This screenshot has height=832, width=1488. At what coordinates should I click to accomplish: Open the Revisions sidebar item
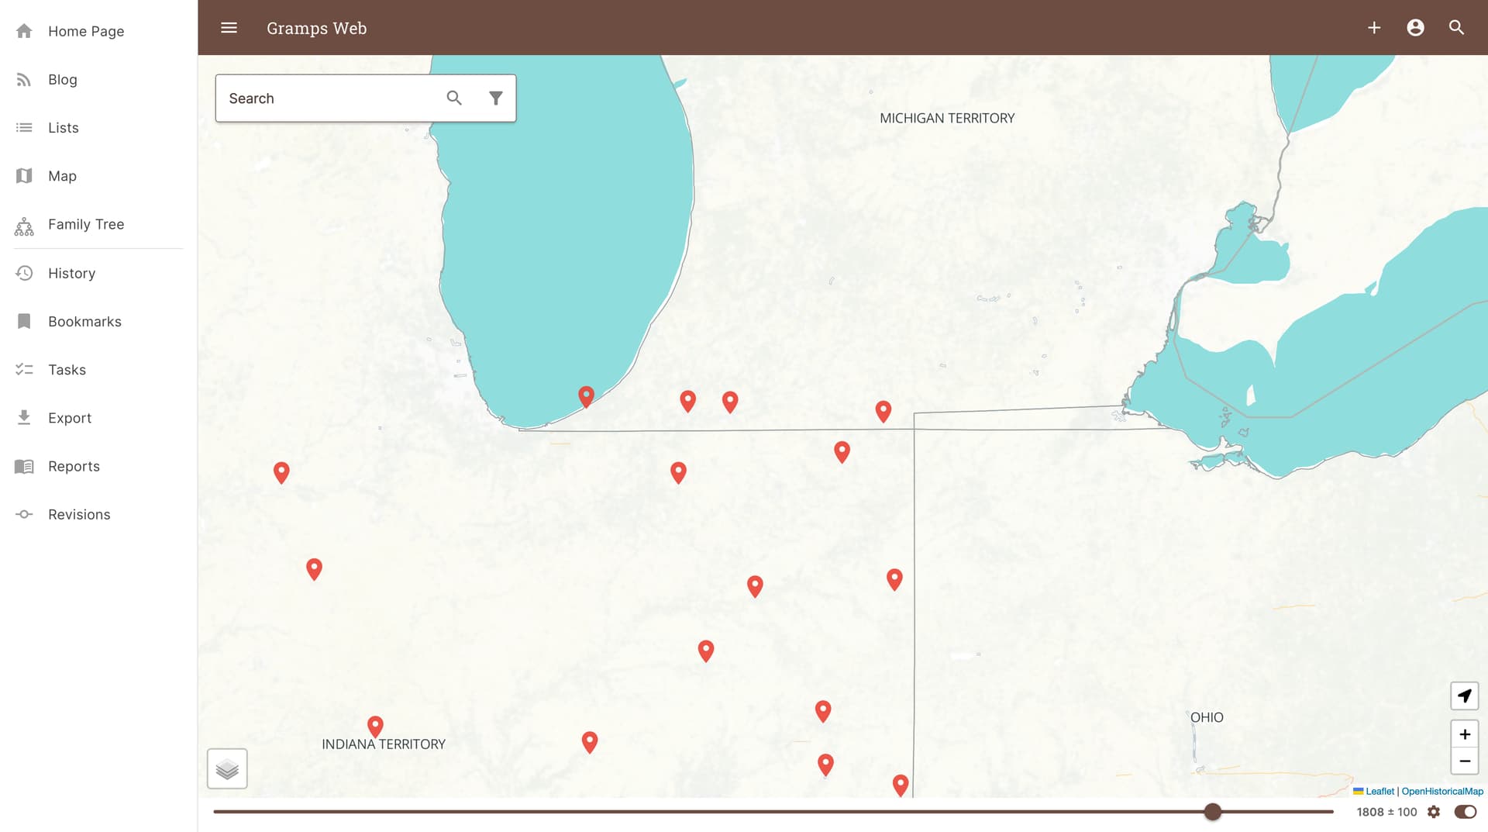(x=79, y=514)
